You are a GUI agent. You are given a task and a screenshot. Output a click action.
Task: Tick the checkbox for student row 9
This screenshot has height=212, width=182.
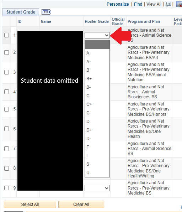click(6, 188)
